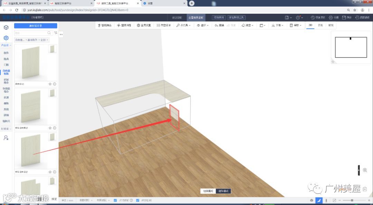This screenshot has width=373, height=205.
Task: Favorite the third board with its star icon
Action: coord(50,172)
